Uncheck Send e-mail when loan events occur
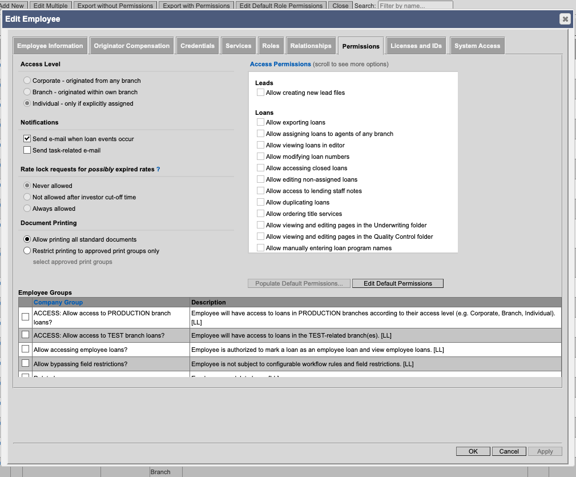 (x=27, y=139)
